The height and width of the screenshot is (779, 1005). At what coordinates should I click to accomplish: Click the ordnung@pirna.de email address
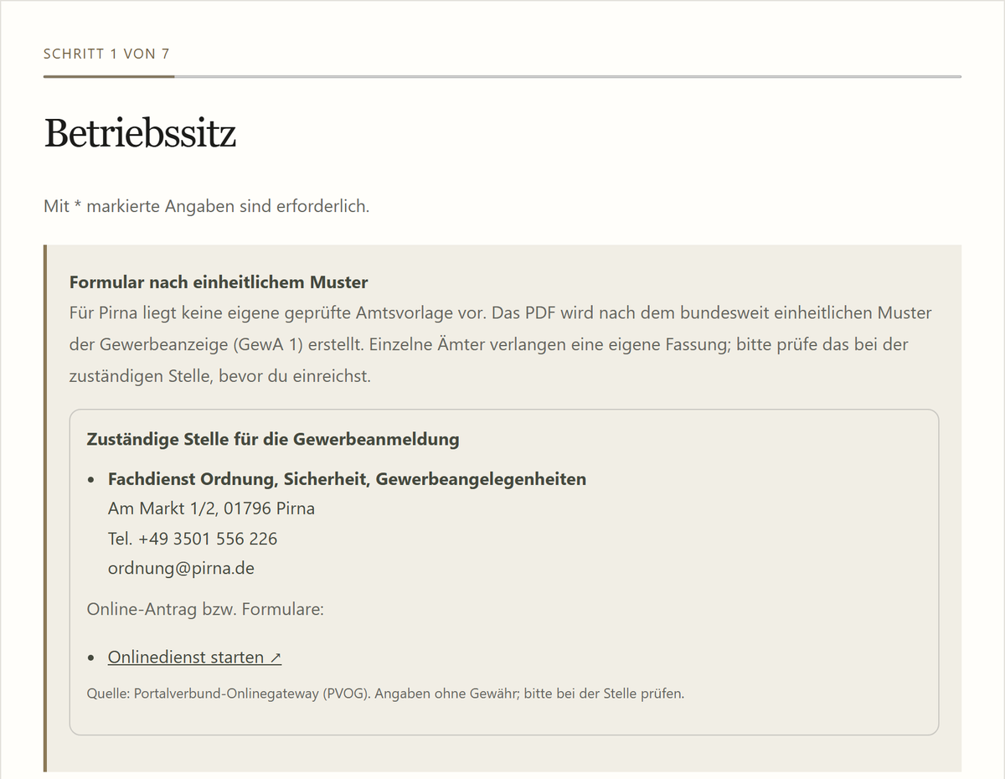tap(181, 568)
